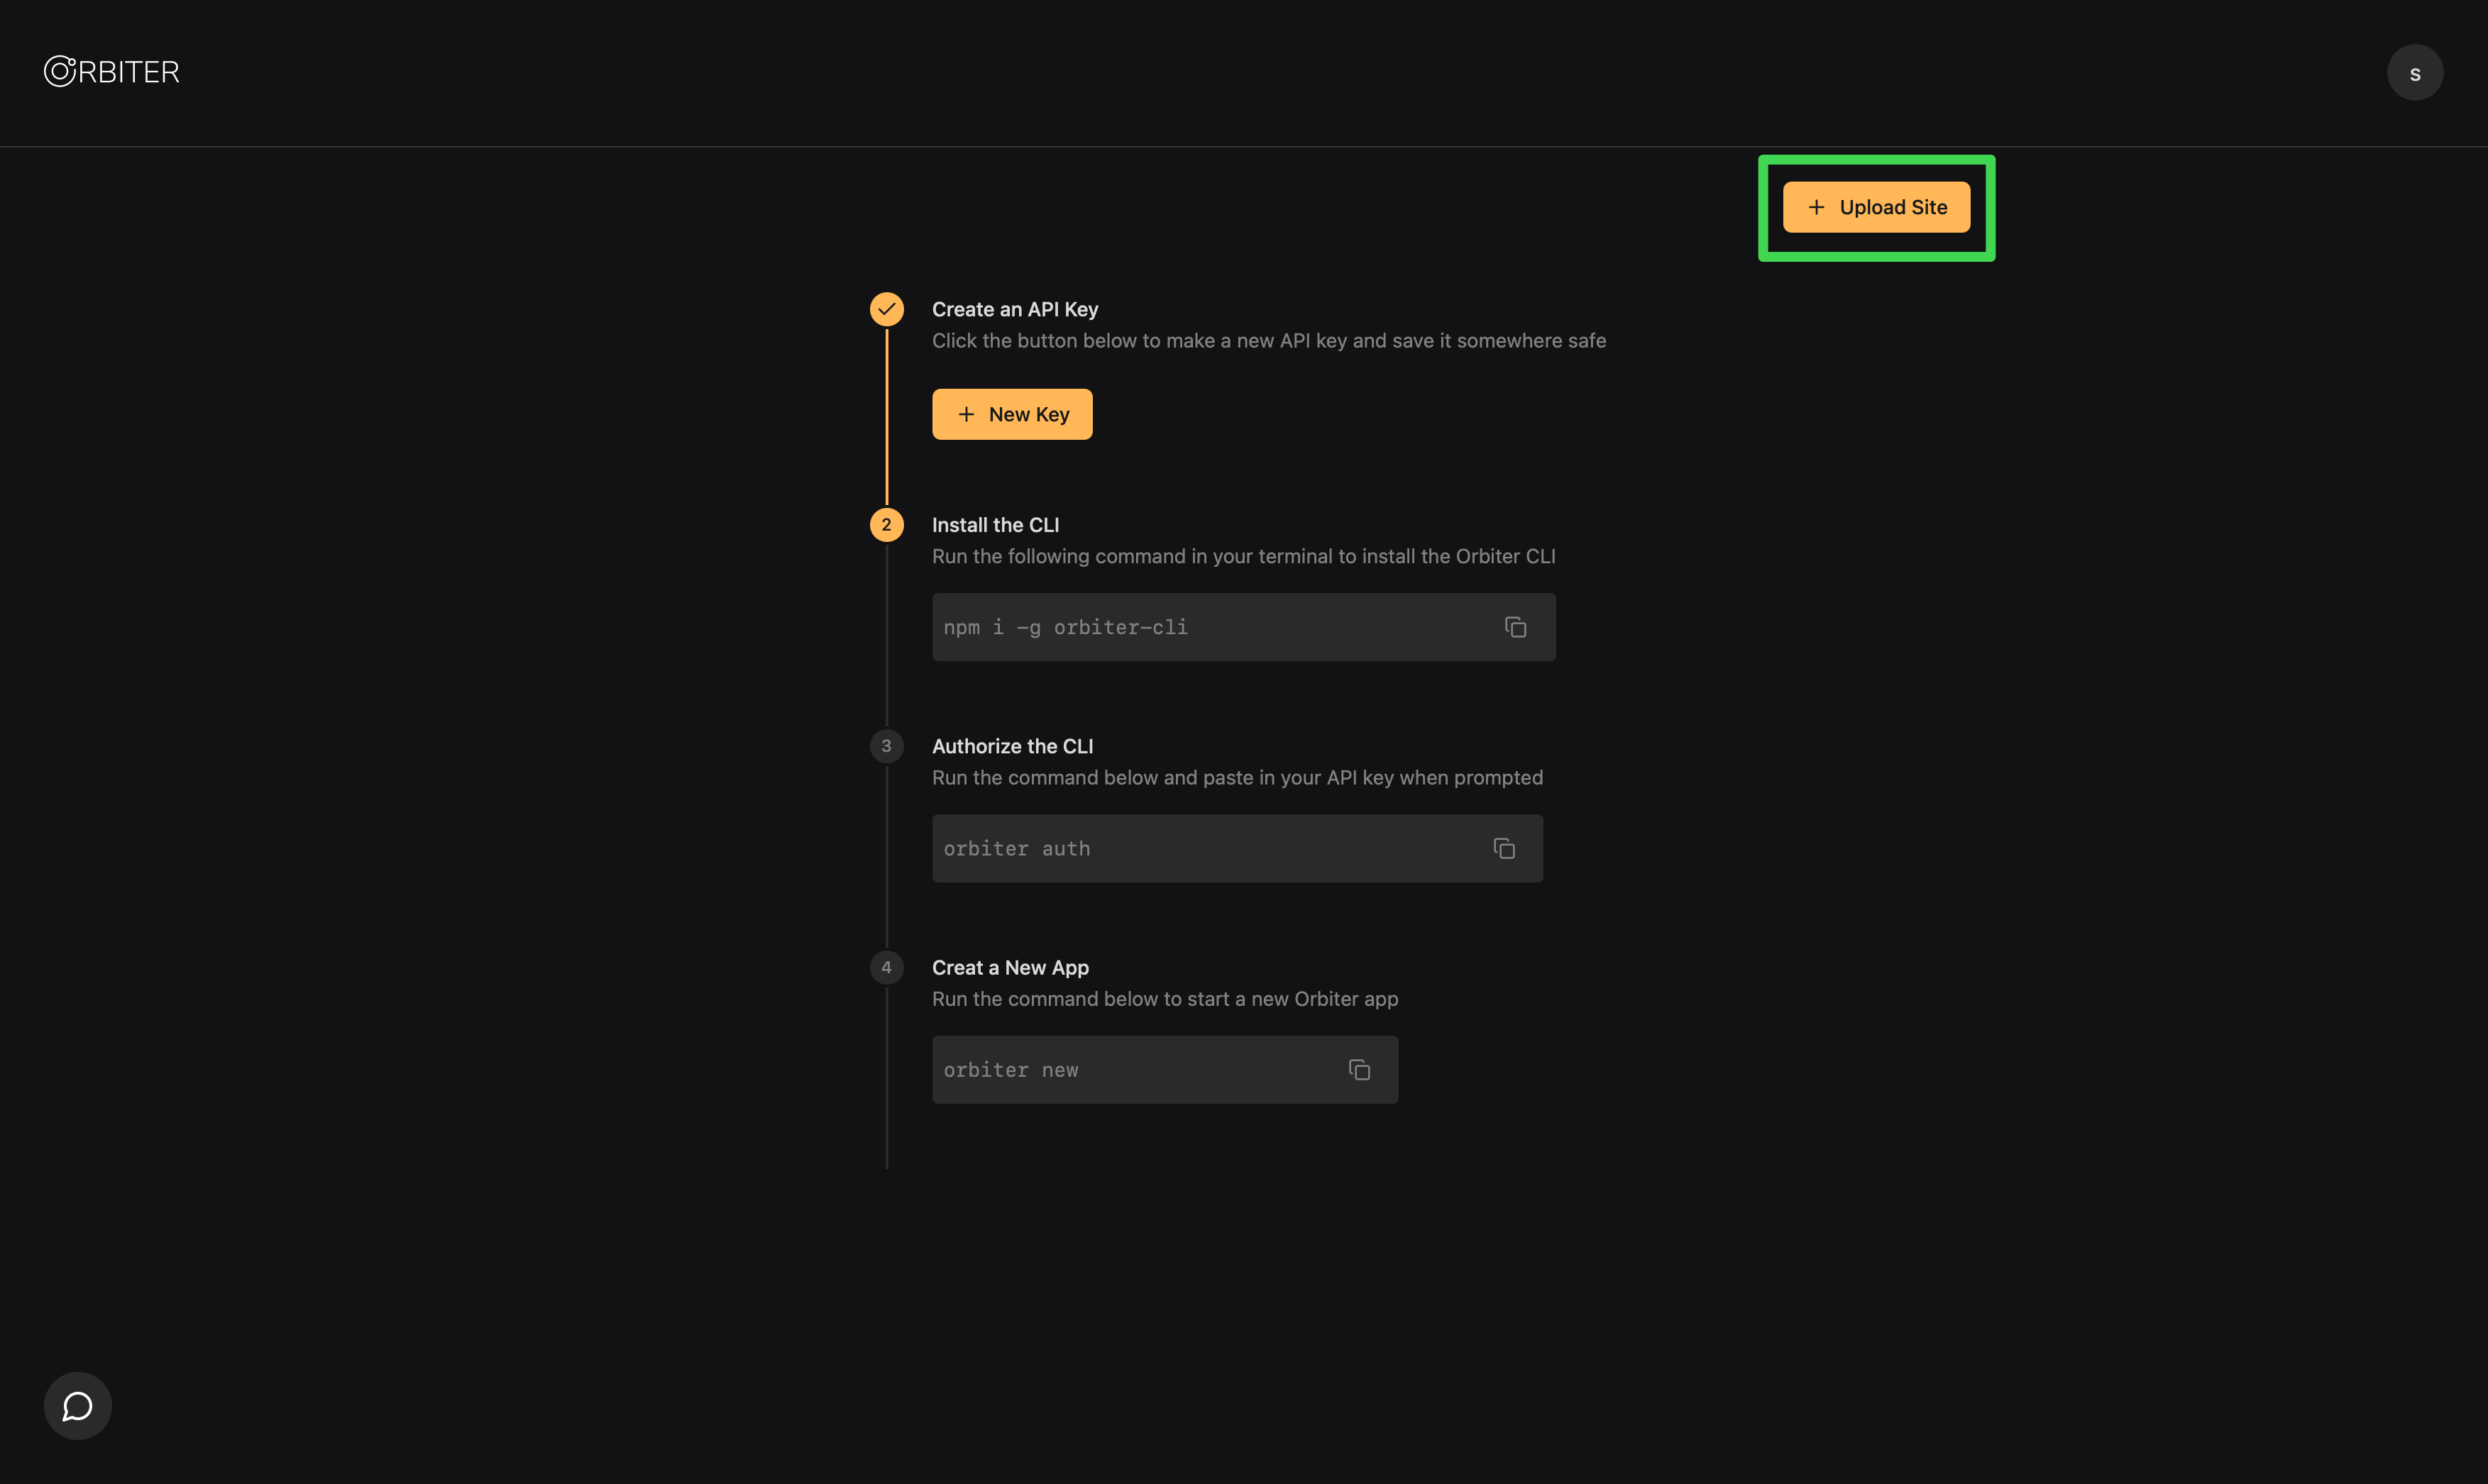Select step 3 circle marker

coord(886,746)
